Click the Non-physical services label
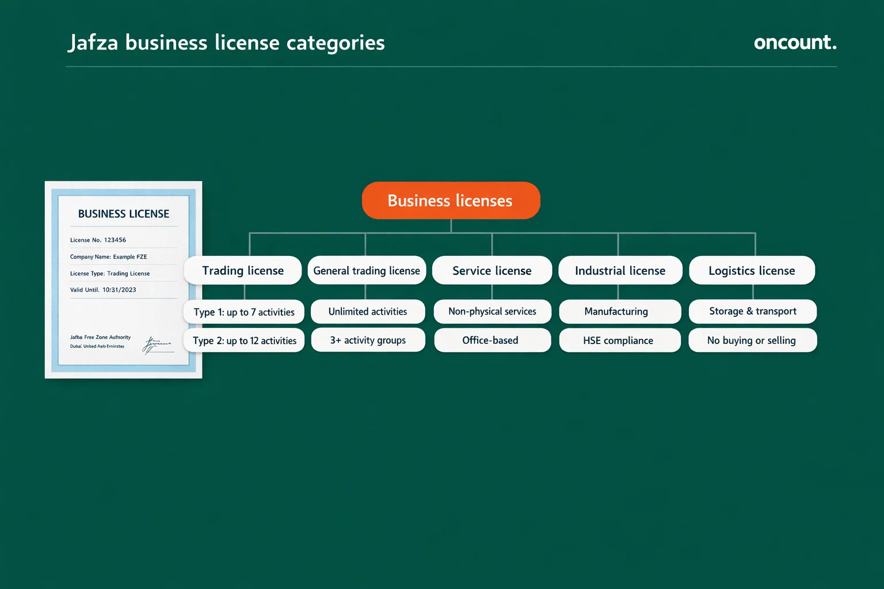This screenshot has height=589, width=884. tap(492, 311)
